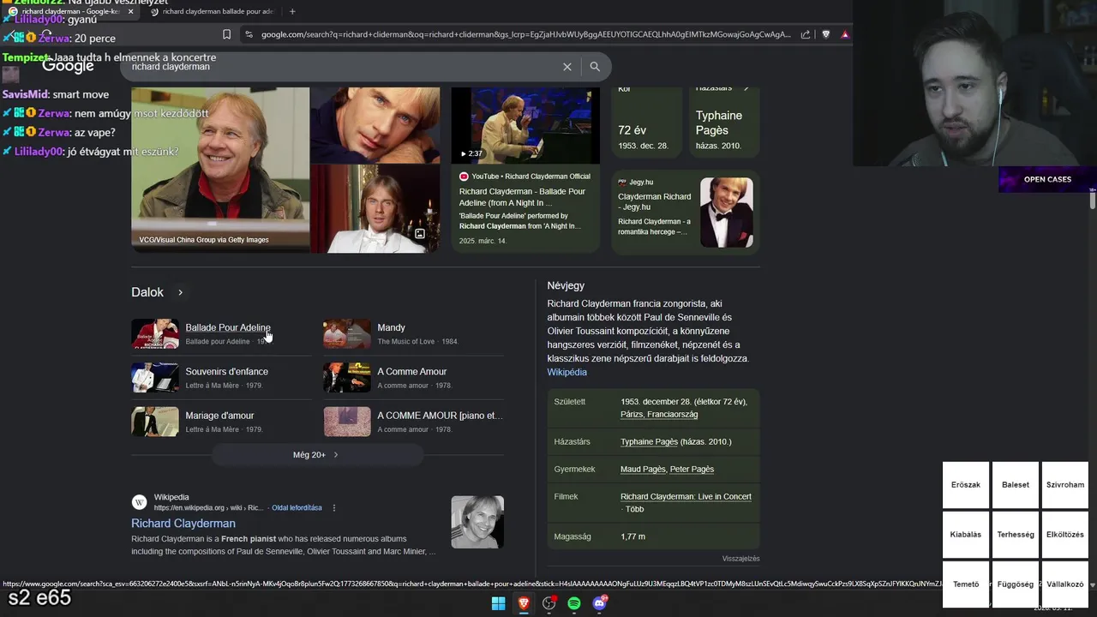Open Wikipédia link in Névjegy panel
This screenshot has height=617, width=1097.
(x=567, y=372)
